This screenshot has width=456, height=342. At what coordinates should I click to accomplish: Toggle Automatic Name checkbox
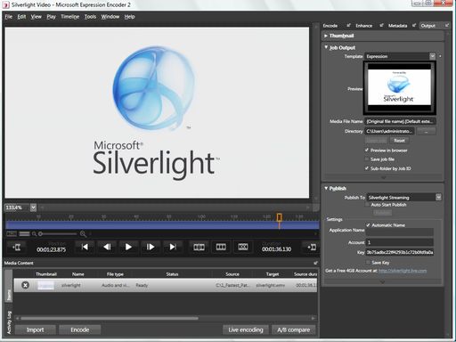pyautogui.click(x=368, y=225)
